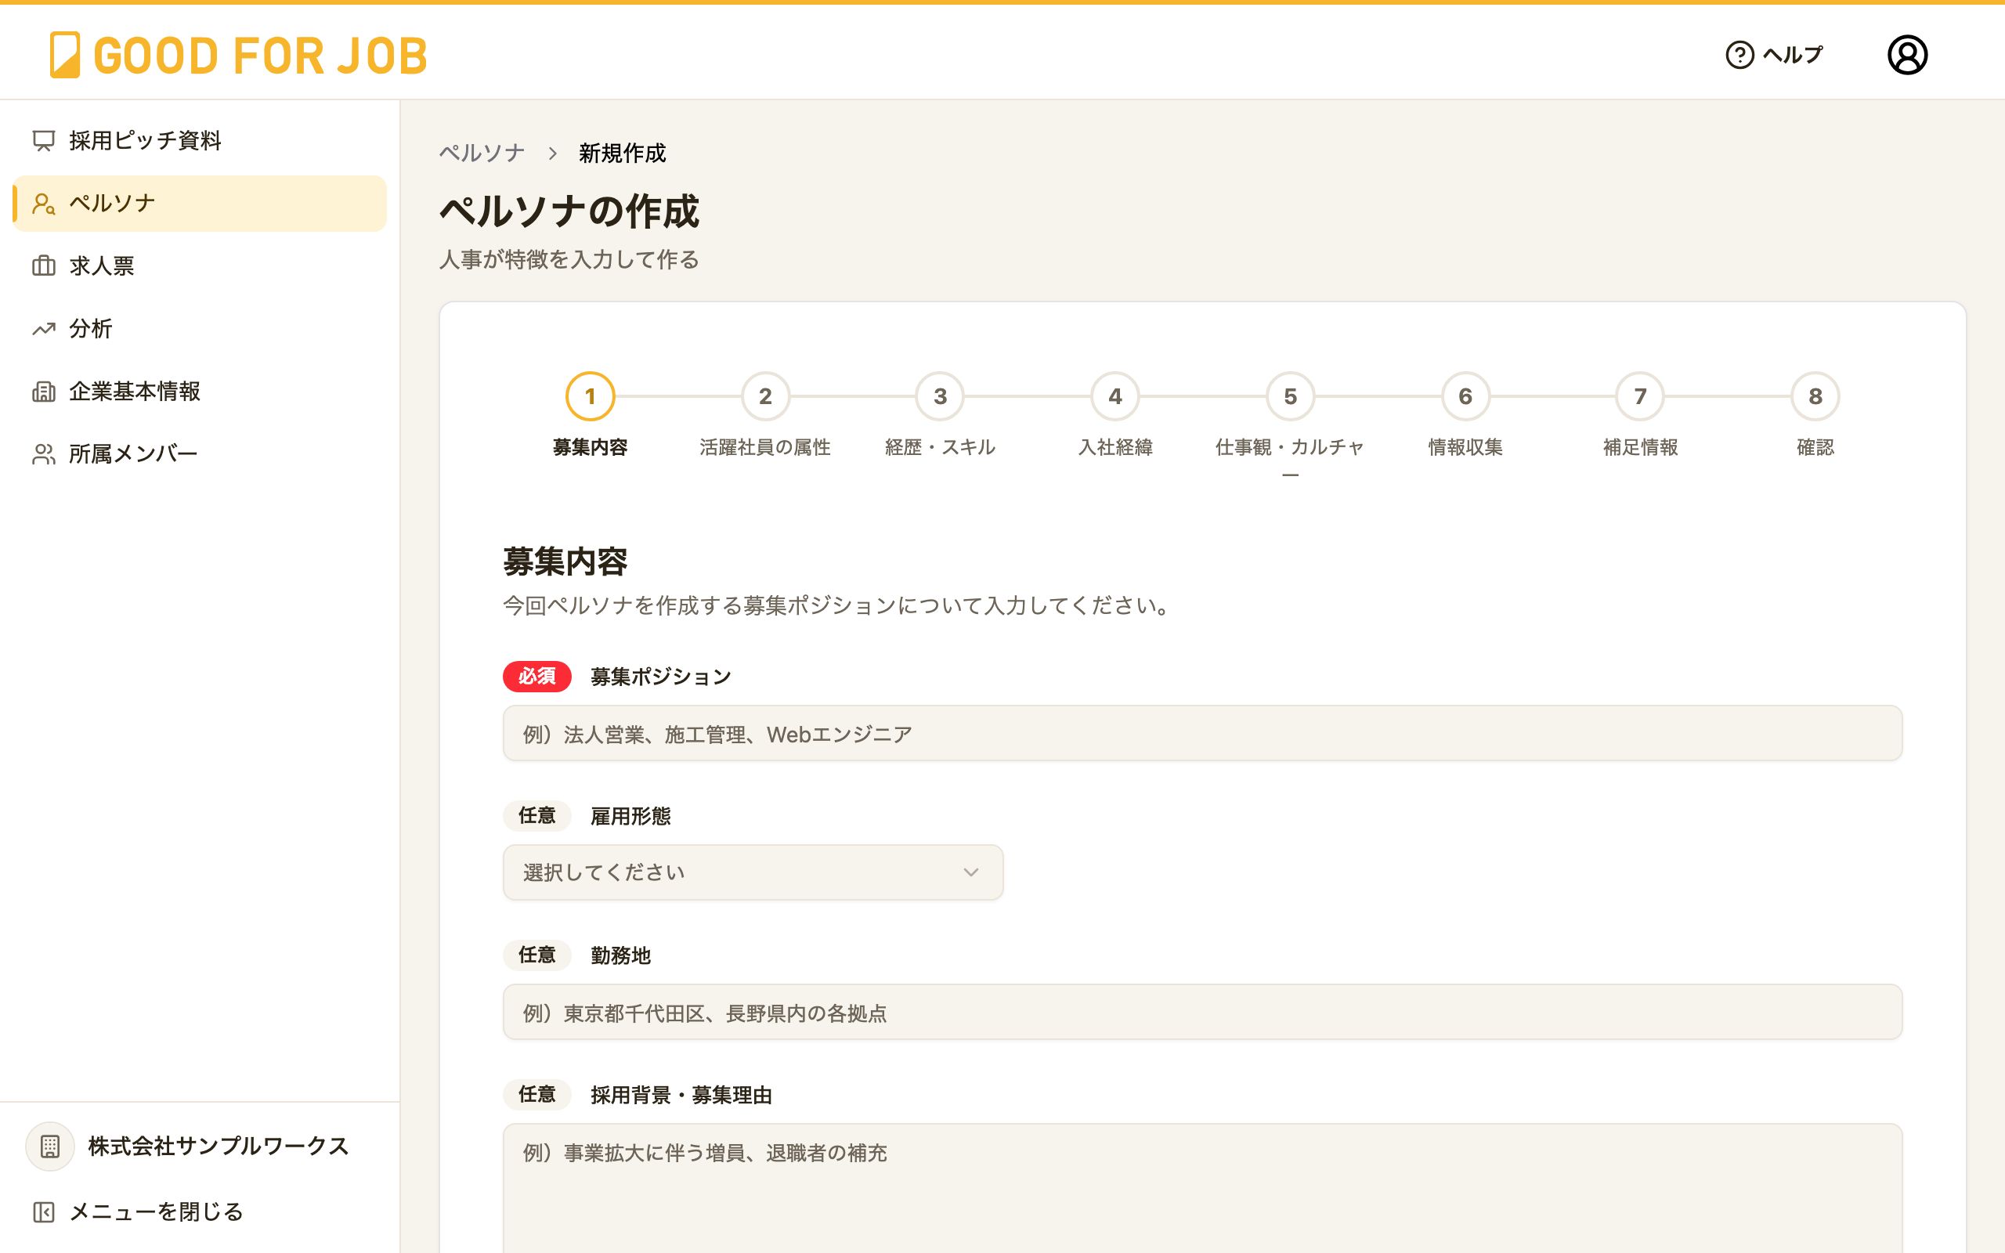Viewport: 2005px width, 1253px height.
Task: Click the 新規作成 breadcrumb text
Action: coord(622,153)
